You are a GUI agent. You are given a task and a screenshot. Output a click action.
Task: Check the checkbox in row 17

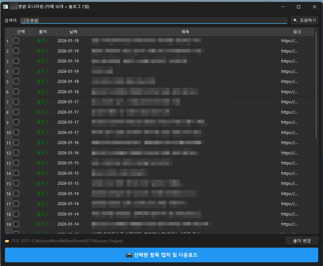[16, 204]
